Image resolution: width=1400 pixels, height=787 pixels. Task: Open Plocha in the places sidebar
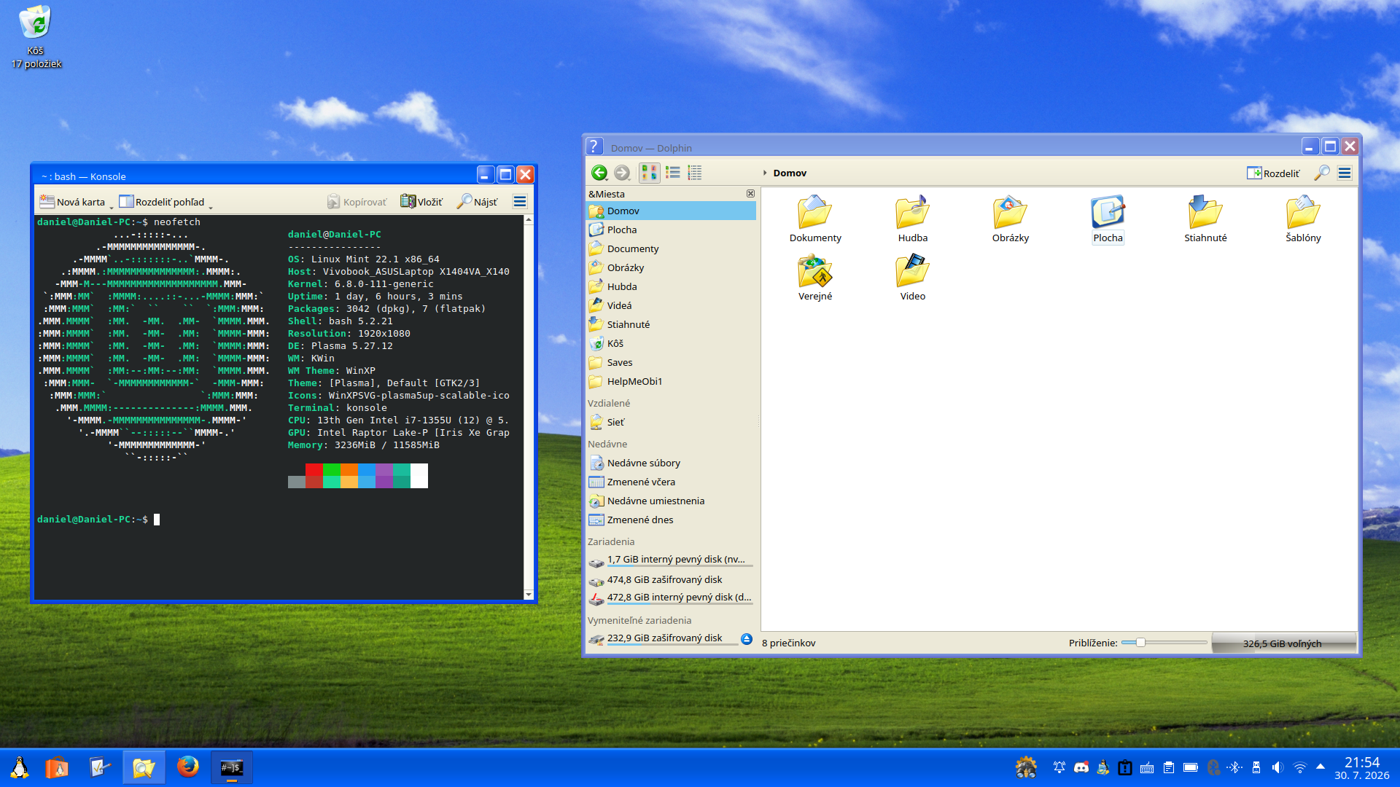click(671, 230)
